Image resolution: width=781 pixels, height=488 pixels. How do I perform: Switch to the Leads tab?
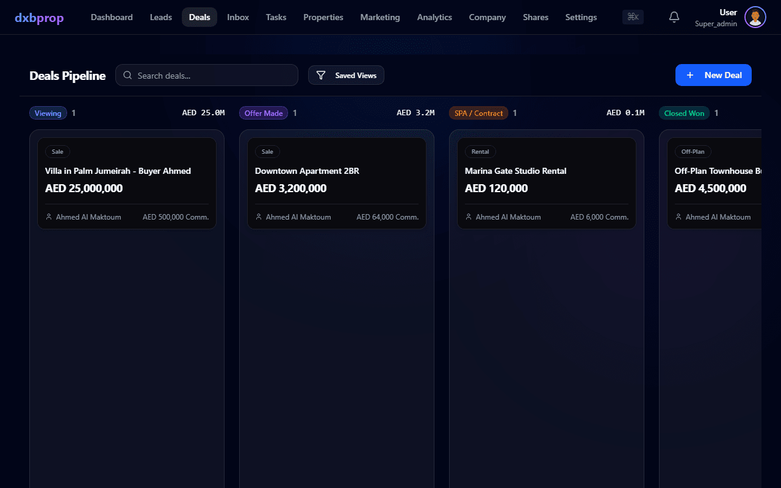pos(161,17)
